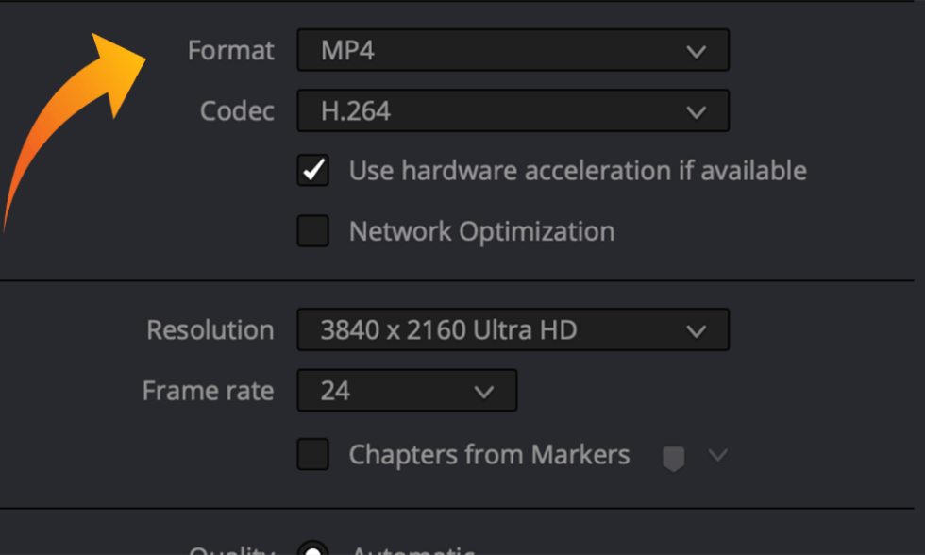Enable Chapters from Markers
This screenshot has height=555, width=925.
(312, 454)
